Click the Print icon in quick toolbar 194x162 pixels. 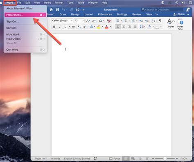point(78,9)
